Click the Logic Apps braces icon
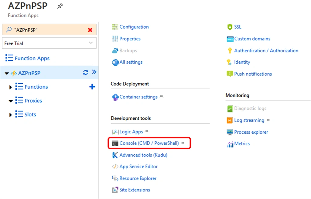 (x=115, y=132)
